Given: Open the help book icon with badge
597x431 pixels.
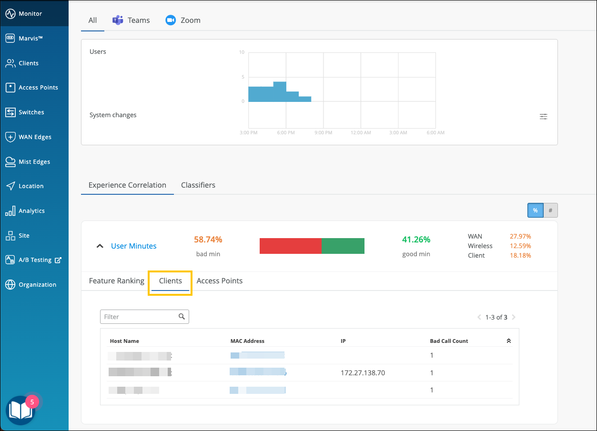Looking at the screenshot, I should [x=20, y=410].
